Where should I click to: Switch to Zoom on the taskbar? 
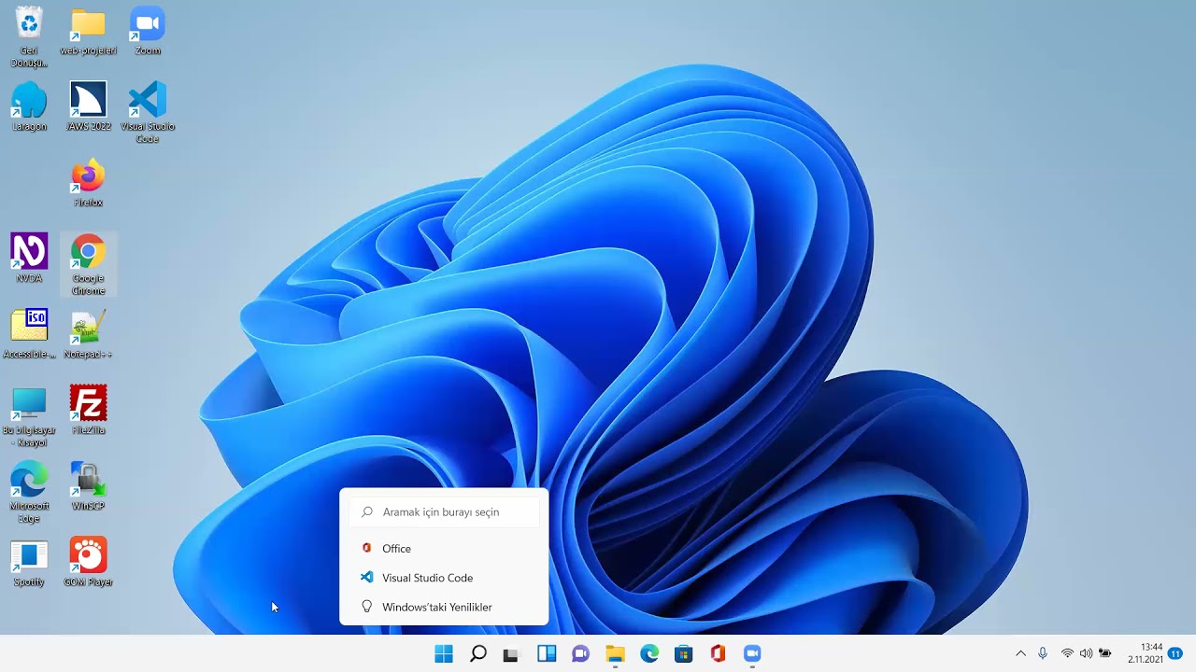pos(752,653)
